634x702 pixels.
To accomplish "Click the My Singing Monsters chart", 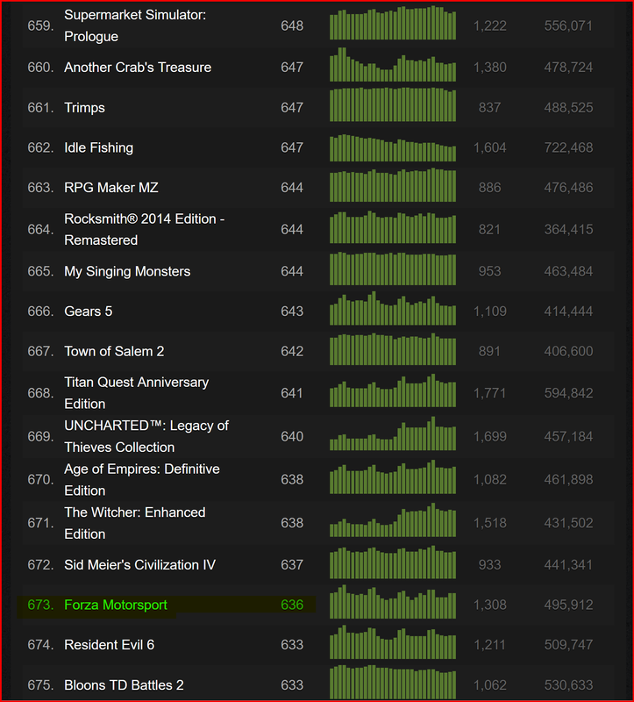I will click(x=393, y=269).
